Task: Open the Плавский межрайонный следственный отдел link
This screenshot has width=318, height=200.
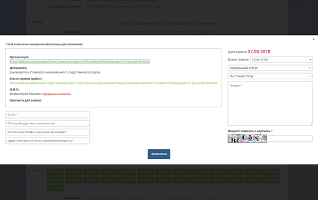Action: pos(113,83)
